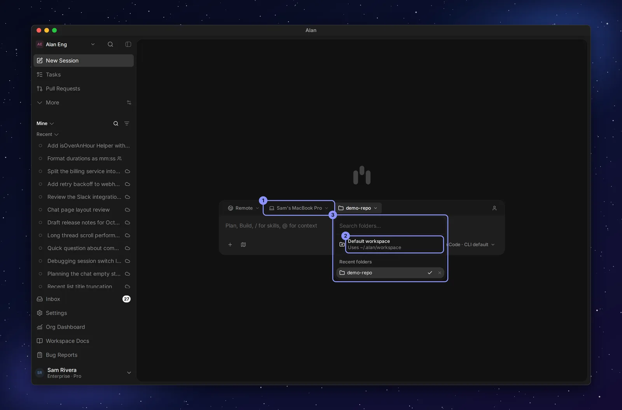622x410 pixels.
Task: Search sessions using the Mine magnifier icon
Action: click(x=116, y=123)
